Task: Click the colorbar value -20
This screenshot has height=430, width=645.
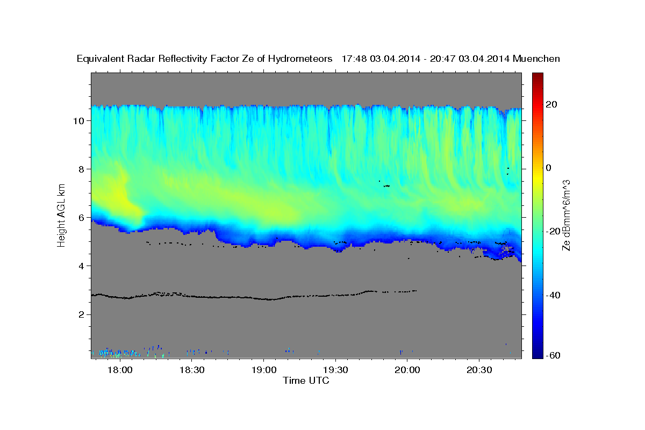Action: [x=553, y=231]
